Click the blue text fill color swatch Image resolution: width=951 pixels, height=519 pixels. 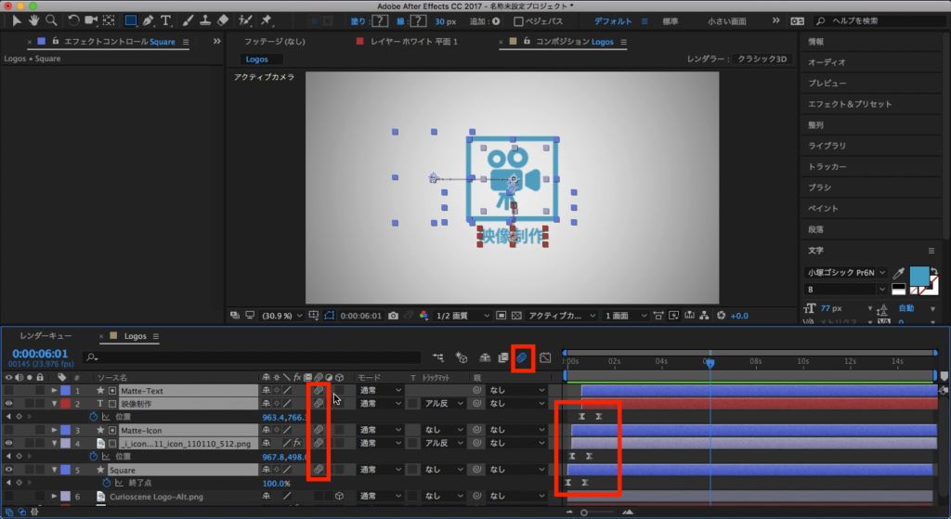pyautogui.click(x=919, y=275)
